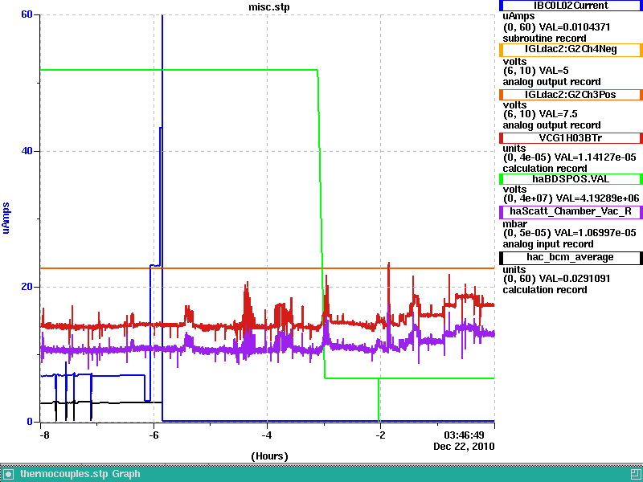This screenshot has height=482, width=643.
Task: Click the -6 hours X-axis label
Action: point(154,435)
